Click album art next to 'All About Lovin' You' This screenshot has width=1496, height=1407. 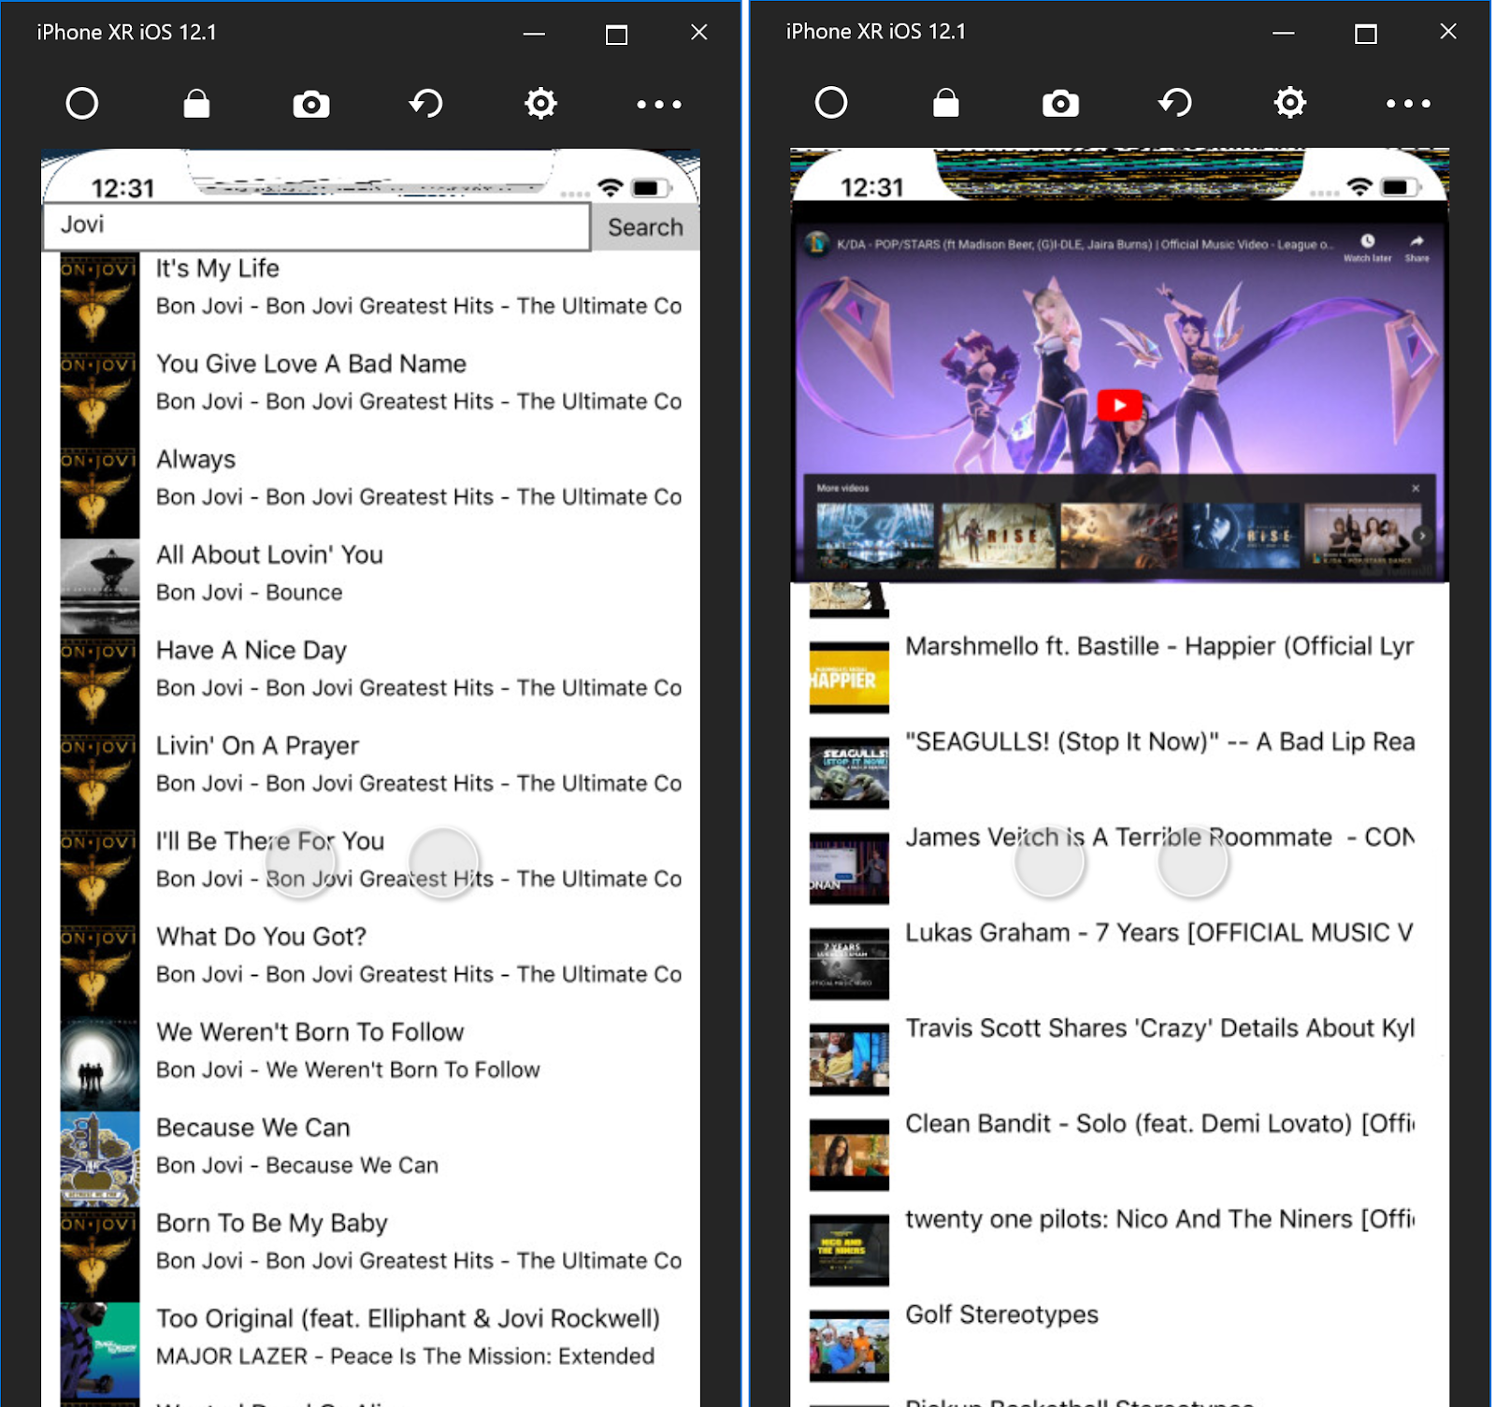100,585
